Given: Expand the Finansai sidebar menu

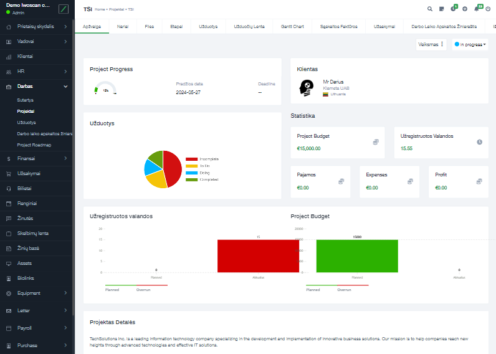Looking at the screenshot, I should point(65,159).
